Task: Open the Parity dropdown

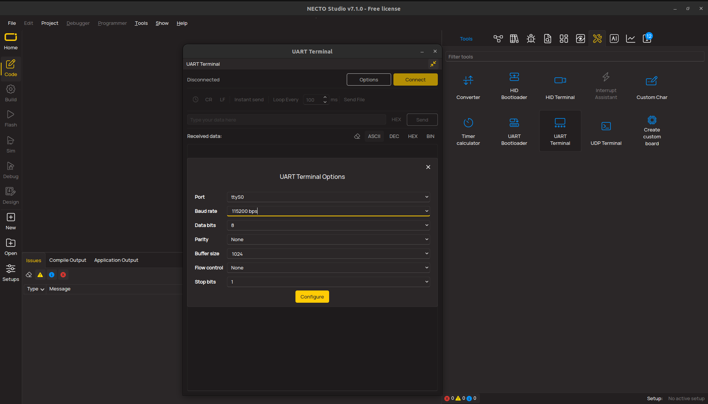Action: pyautogui.click(x=328, y=239)
